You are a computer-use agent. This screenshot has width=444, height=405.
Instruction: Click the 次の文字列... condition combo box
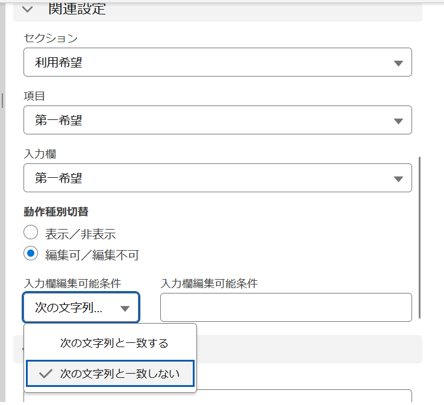coord(72,307)
